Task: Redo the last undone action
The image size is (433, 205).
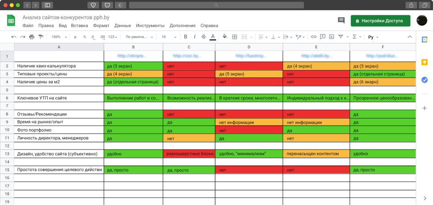Action: coord(23,37)
